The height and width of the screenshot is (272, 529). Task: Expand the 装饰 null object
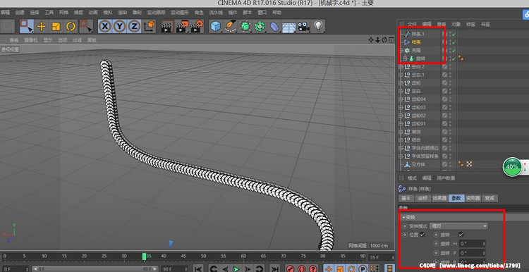point(401,132)
